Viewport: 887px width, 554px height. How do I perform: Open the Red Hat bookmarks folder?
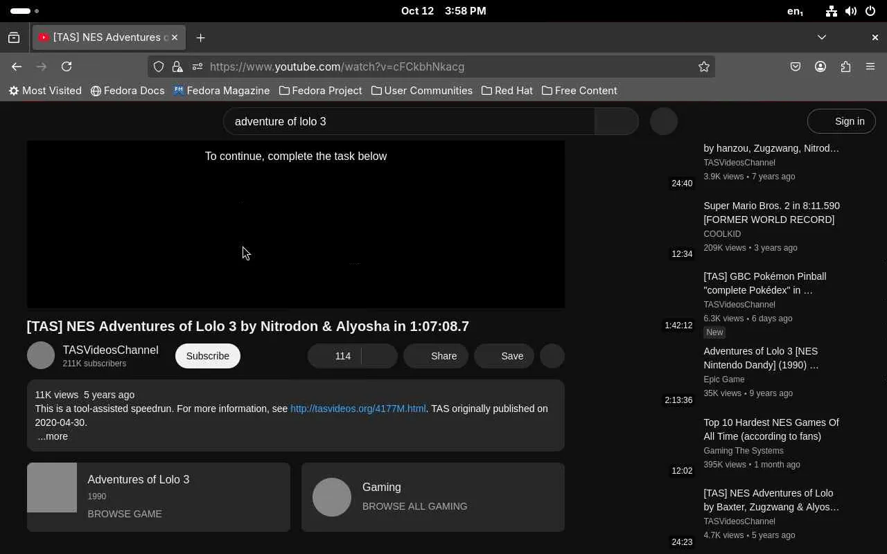pos(507,91)
